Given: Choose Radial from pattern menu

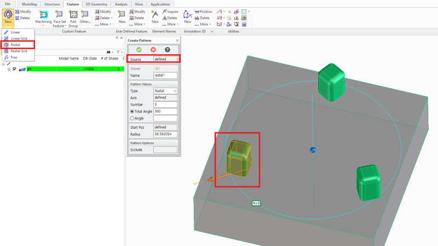Looking at the screenshot, I should [18, 45].
